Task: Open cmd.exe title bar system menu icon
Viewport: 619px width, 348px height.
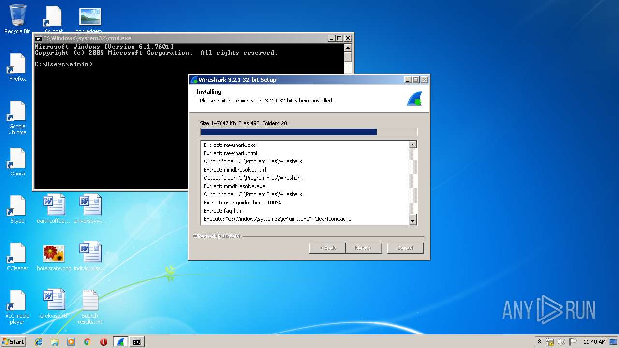Action: click(38, 38)
